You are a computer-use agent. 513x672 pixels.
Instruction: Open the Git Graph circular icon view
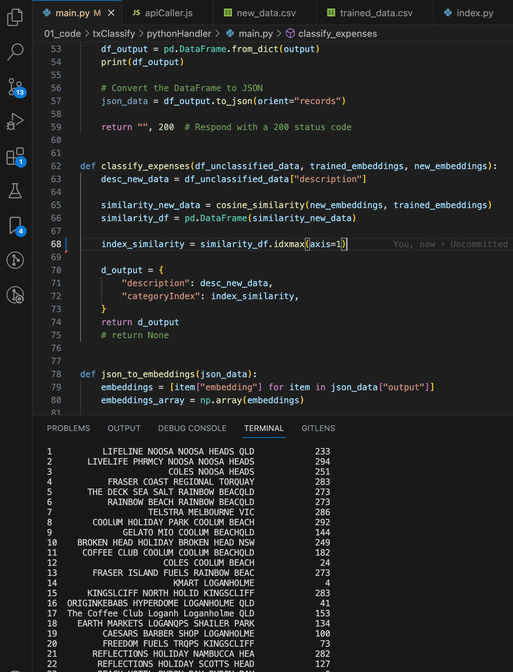point(15,260)
